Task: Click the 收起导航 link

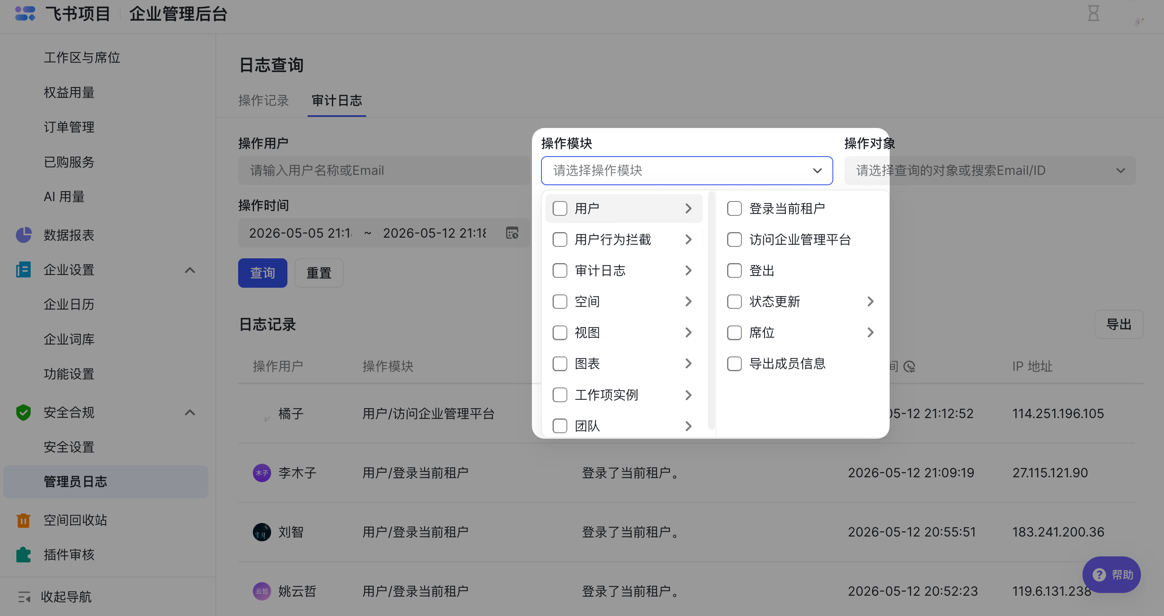Action: coord(66,597)
